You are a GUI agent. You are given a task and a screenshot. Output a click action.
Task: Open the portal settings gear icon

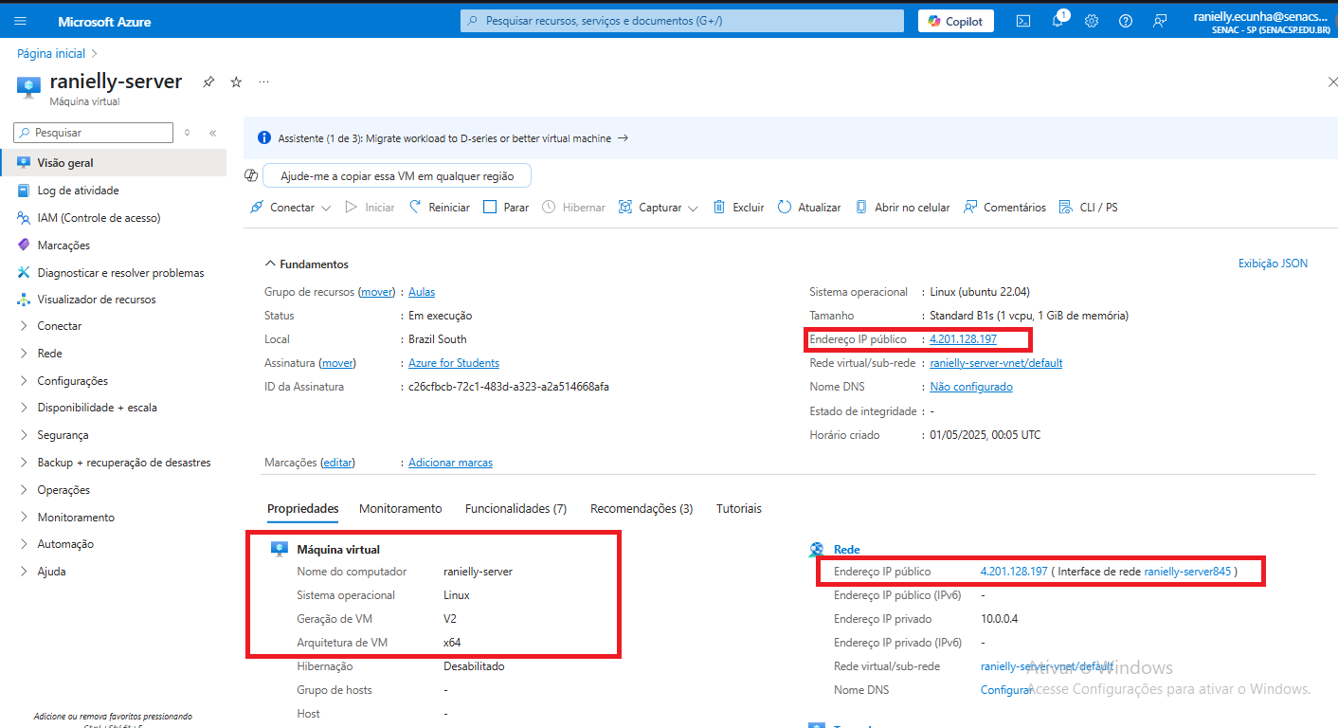coord(1092,21)
